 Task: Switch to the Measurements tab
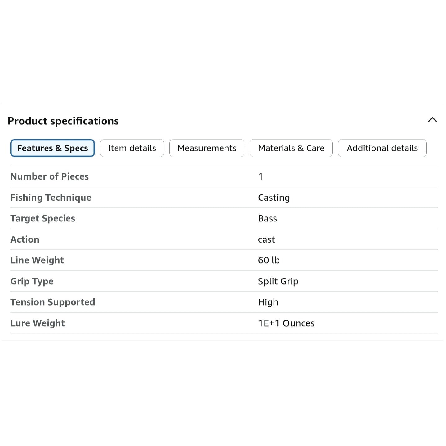(x=207, y=148)
